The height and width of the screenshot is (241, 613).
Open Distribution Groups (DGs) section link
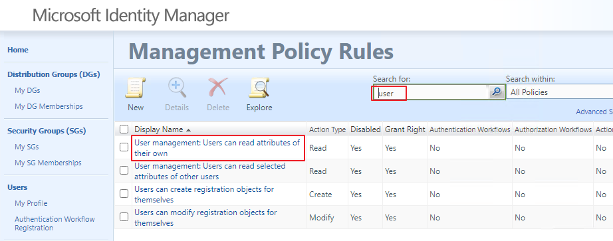pos(54,74)
